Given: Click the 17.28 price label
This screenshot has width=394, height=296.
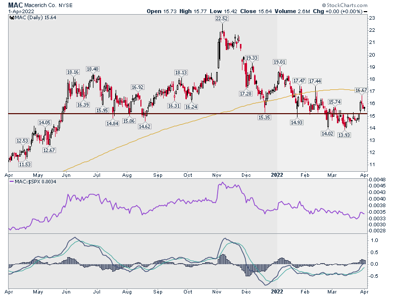Looking at the screenshot, I should [x=245, y=94].
